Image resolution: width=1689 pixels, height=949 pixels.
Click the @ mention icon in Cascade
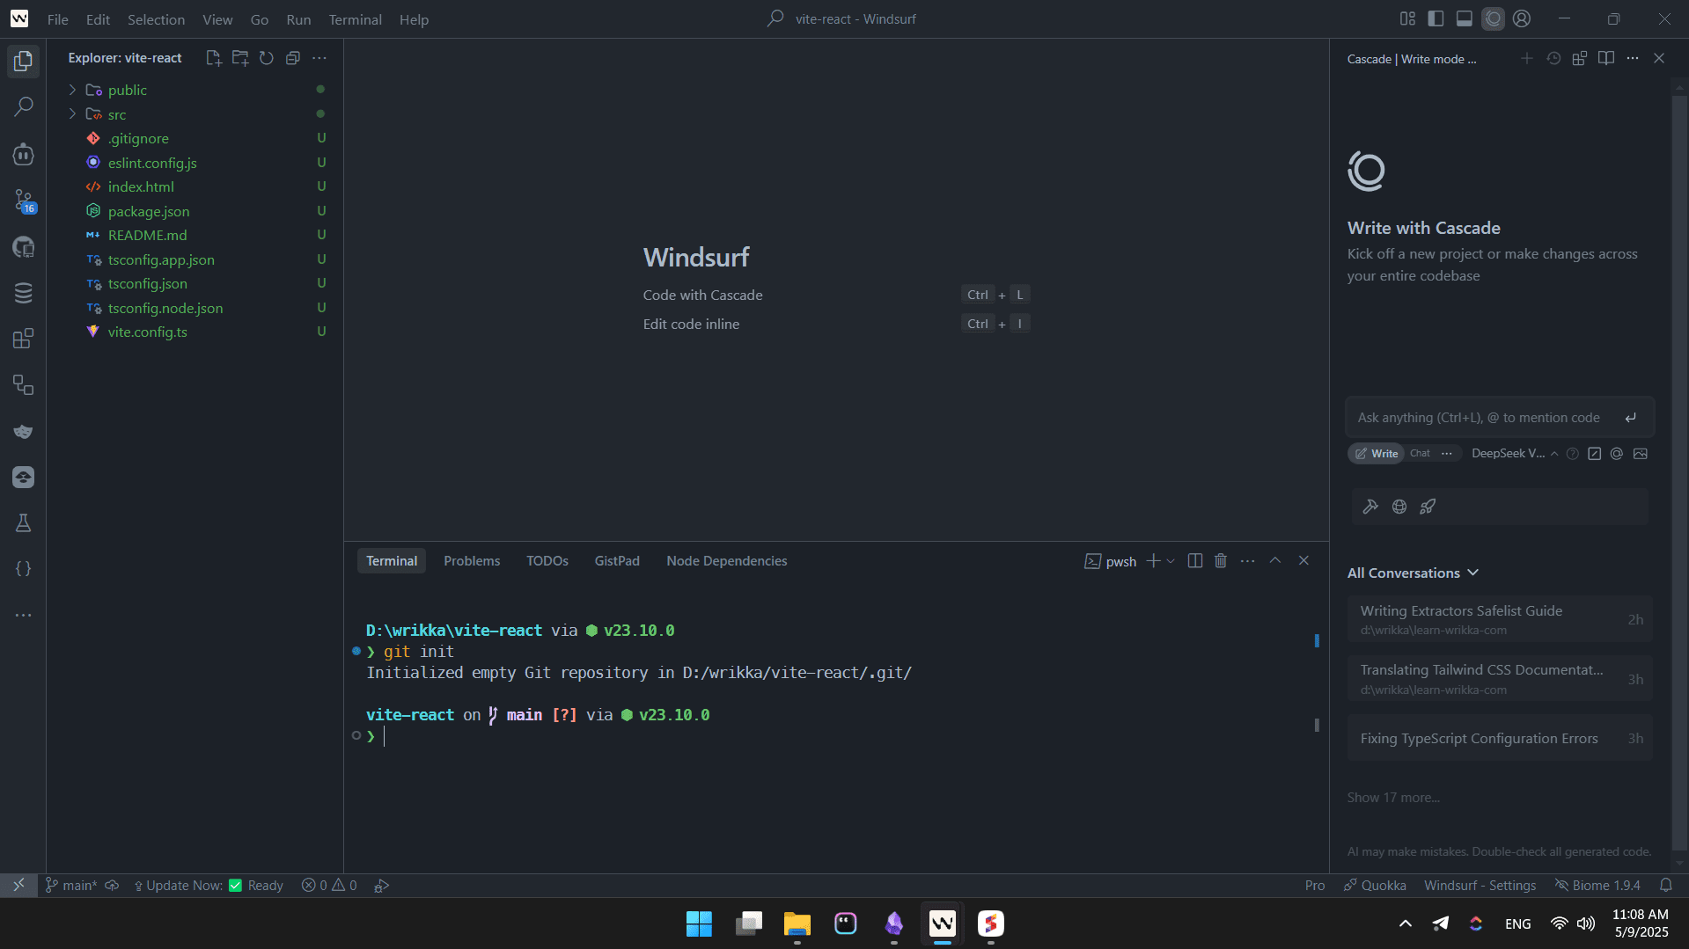1617,454
